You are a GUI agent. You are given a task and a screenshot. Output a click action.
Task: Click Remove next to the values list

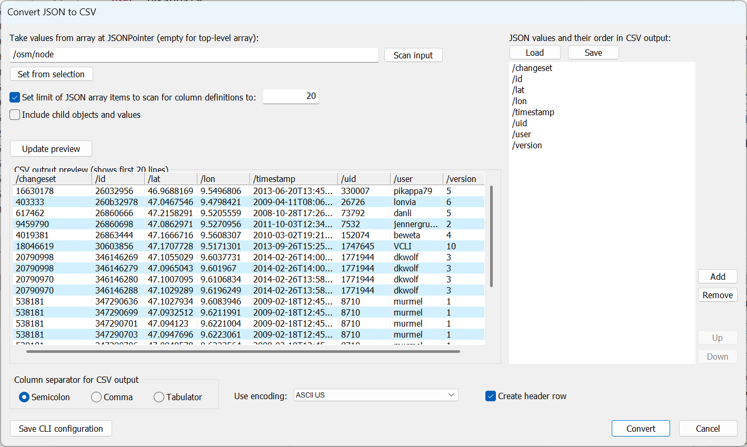point(718,295)
